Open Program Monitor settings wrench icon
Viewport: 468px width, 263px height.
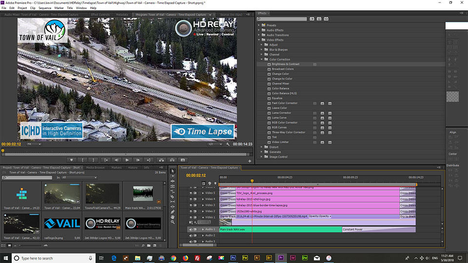(228, 144)
